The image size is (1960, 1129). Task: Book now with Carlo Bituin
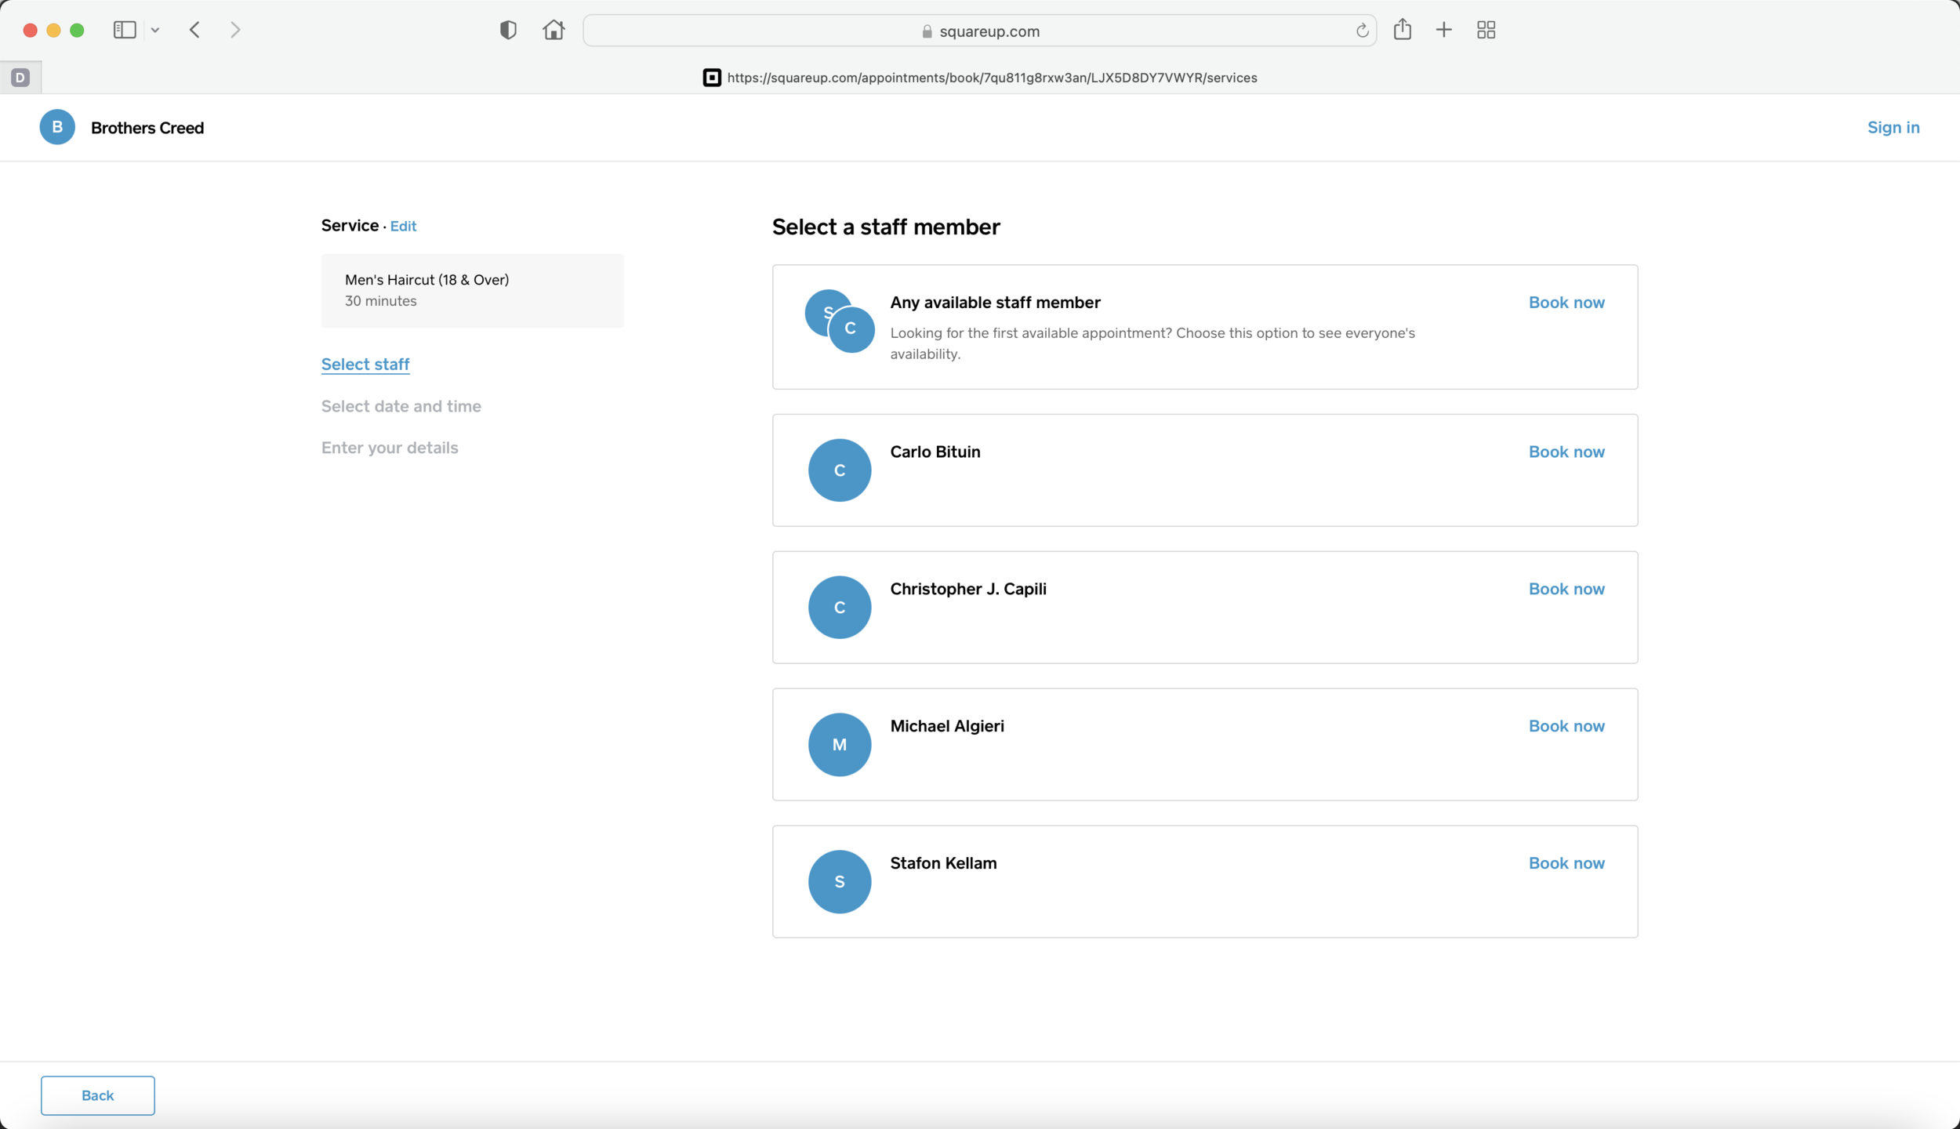(x=1566, y=452)
